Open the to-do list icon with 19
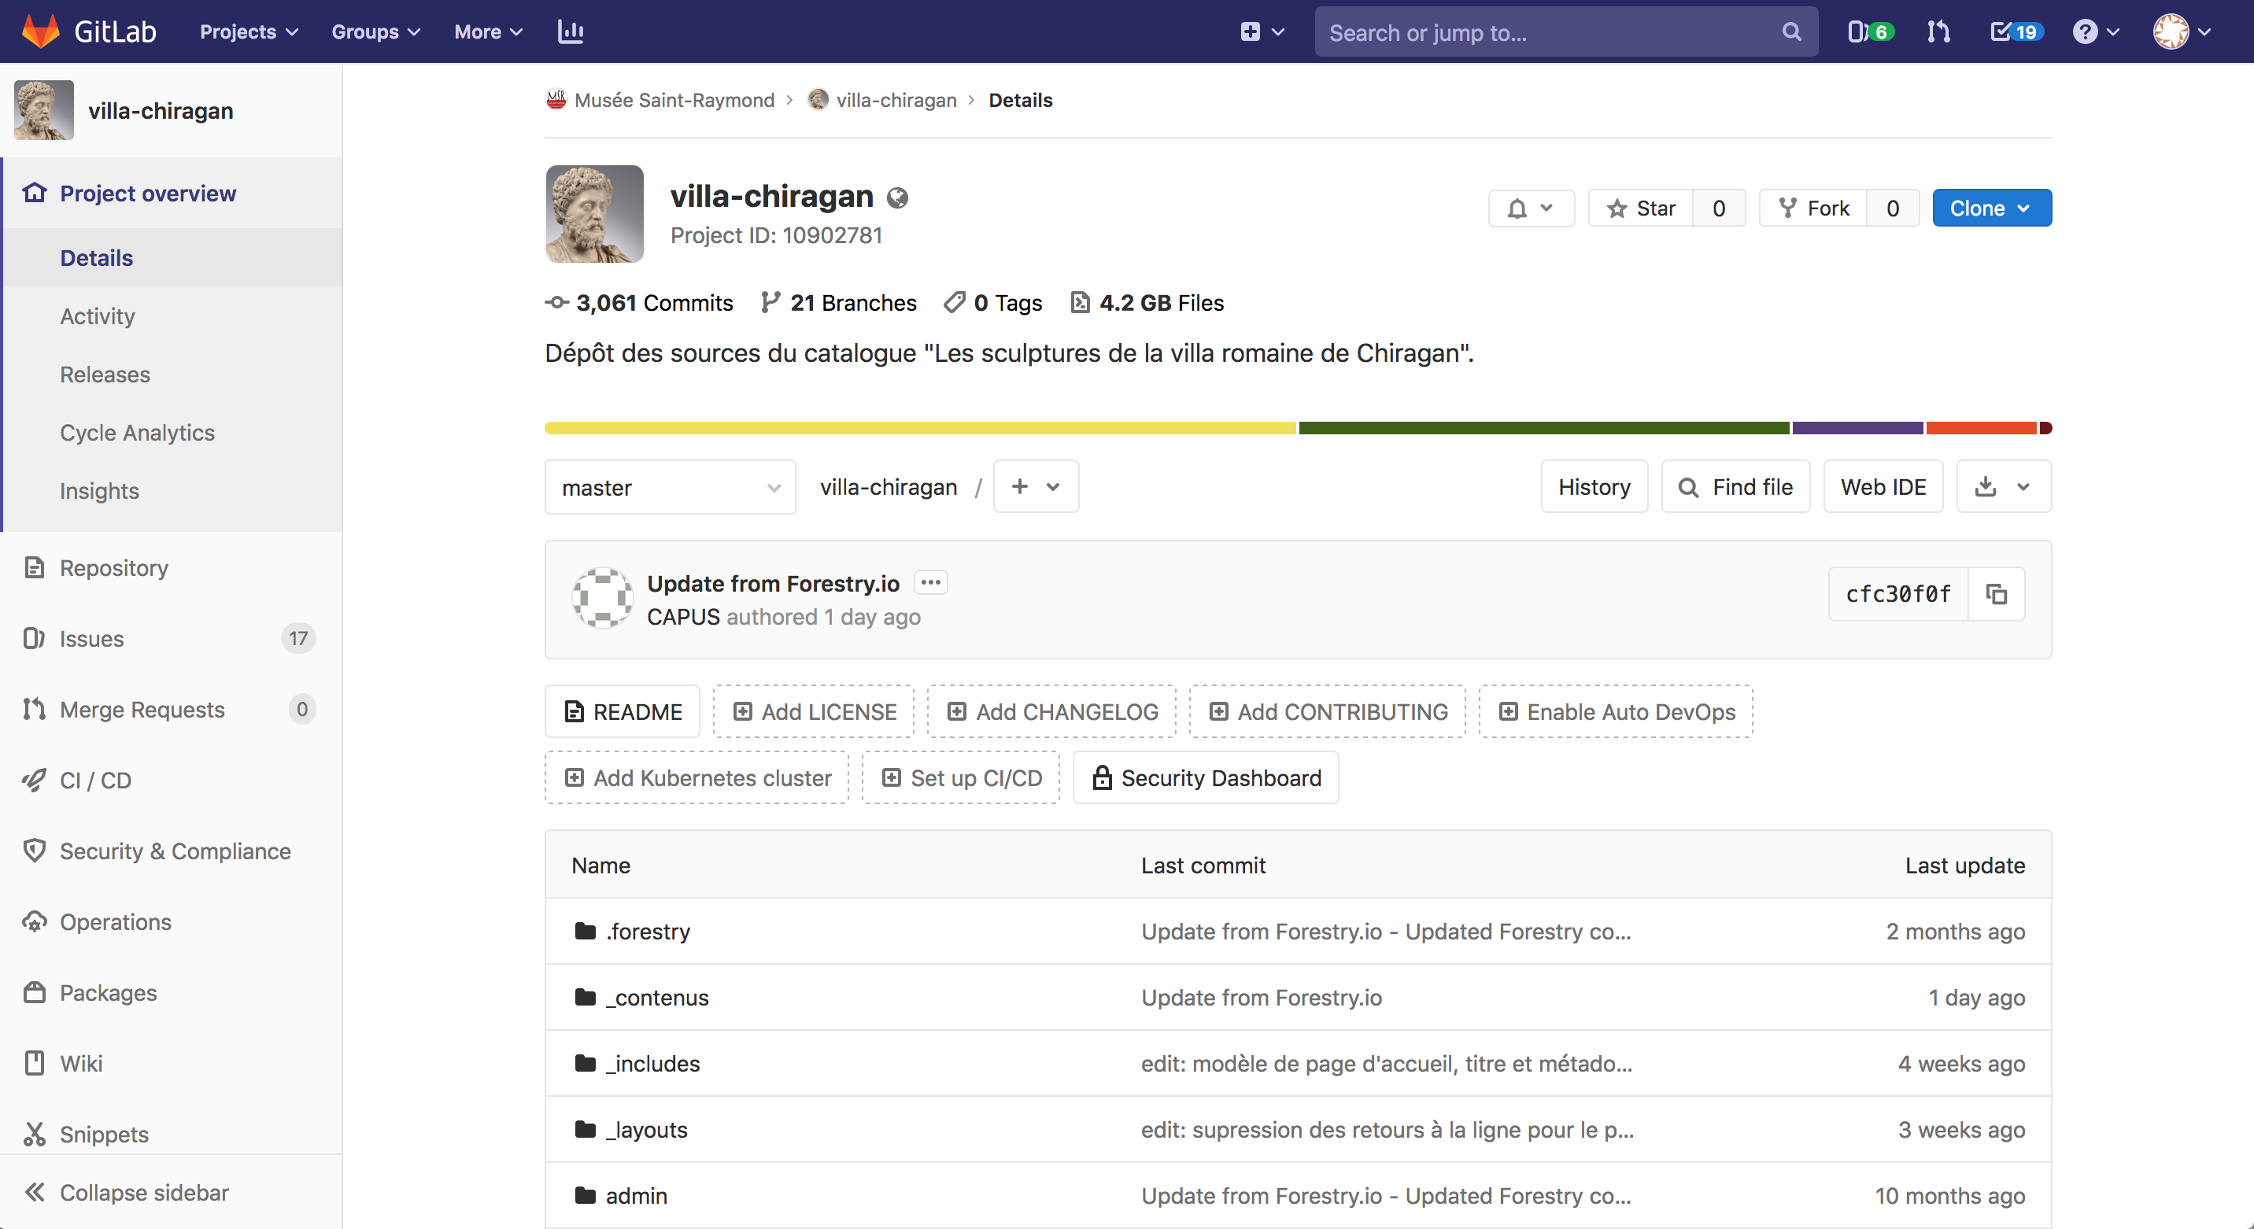This screenshot has height=1229, width=2254. click(x=2016, y=31)
